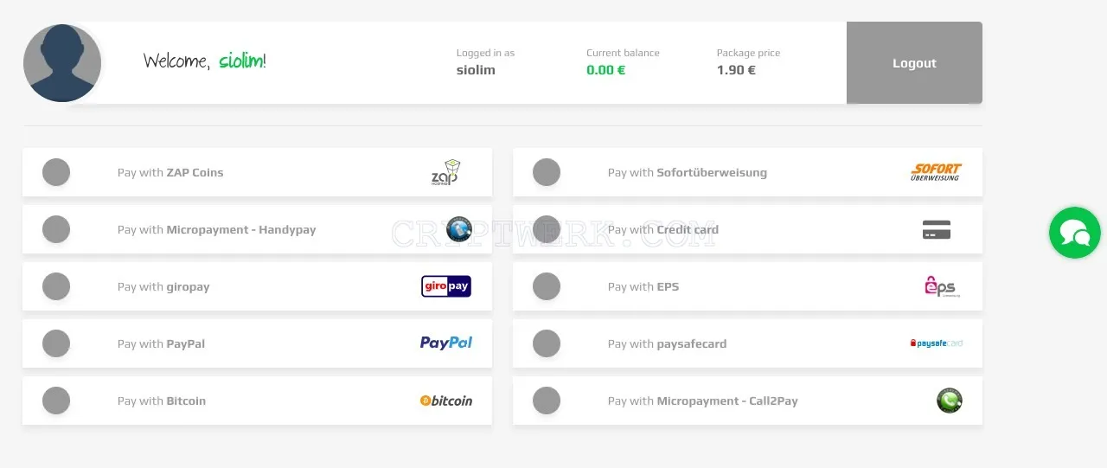
Task: Click the credit card icon
Action: [x=937, y=229]
